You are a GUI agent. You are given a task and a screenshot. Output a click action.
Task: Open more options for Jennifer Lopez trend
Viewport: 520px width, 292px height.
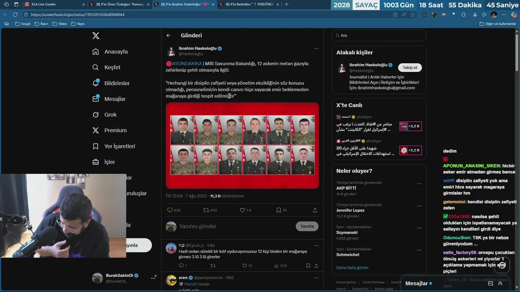(419, 206)
